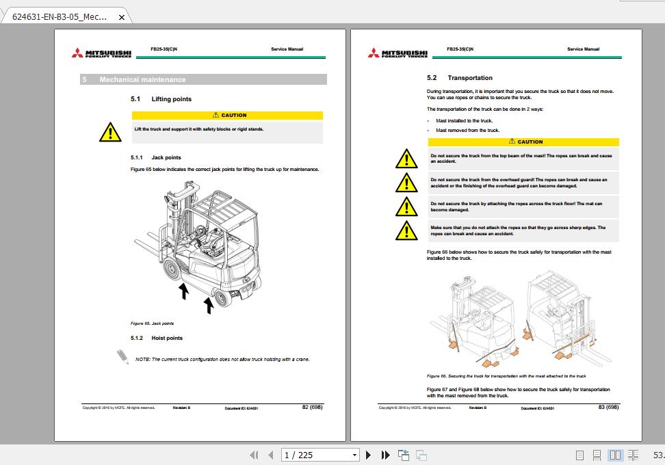Go to the first page
This screenshot has height=465, width=665.
255,455
